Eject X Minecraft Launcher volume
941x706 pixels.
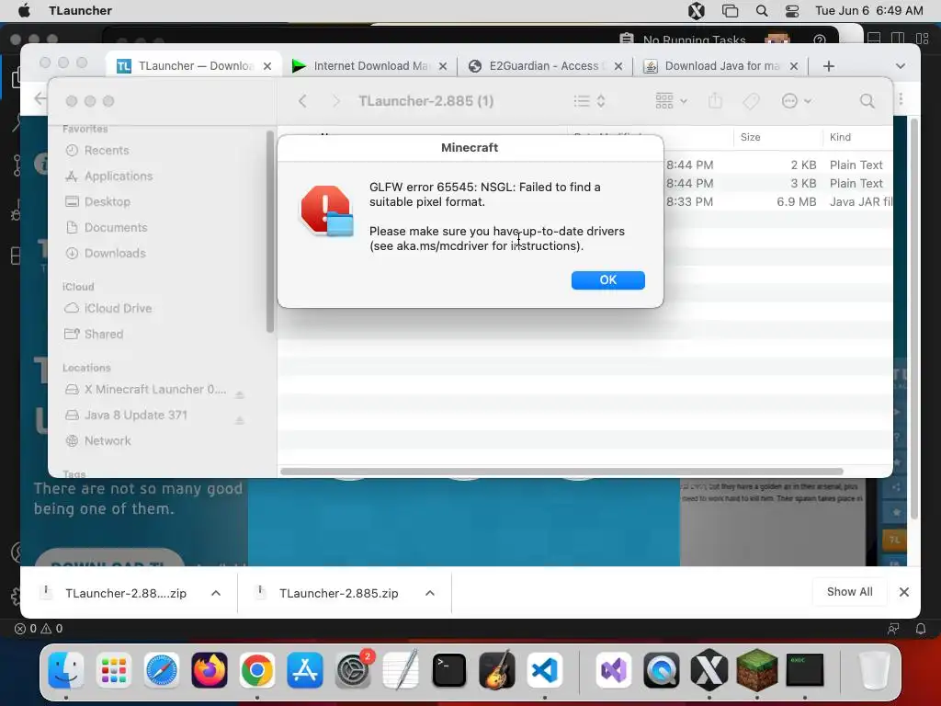tap(240, 394)
